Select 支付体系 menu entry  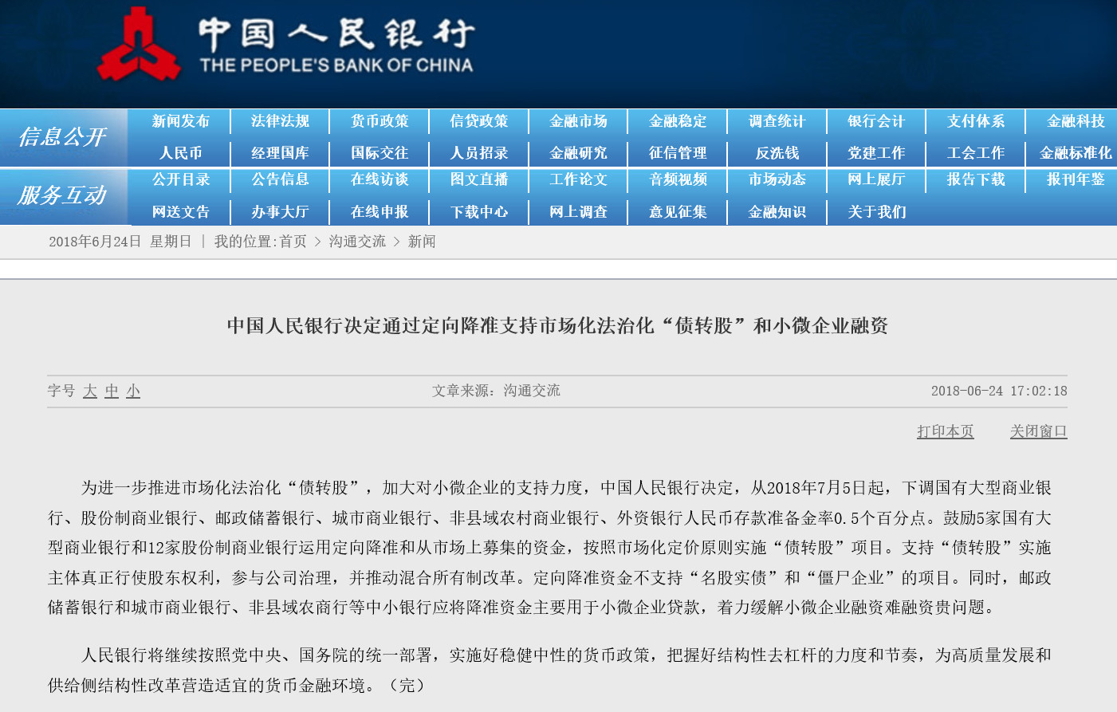pyautogui.click(x=976, y=121)
